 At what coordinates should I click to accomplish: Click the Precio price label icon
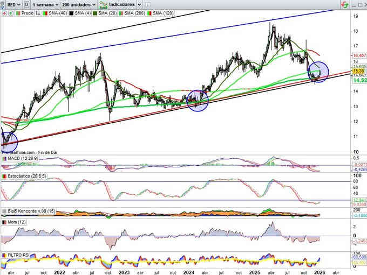point(16,12)
